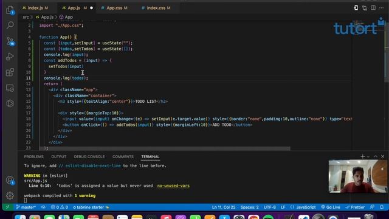Open the OUTPUT panel tab
The image size is (389, 219).
coord(58,157)
